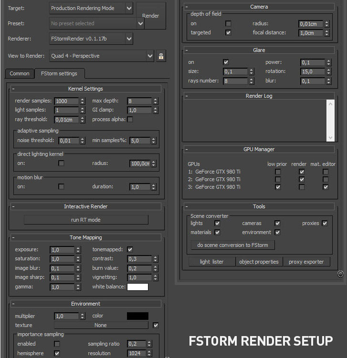Viewport: 347px width, 358px height.
Task: Click the lock view icon
Action: point(161,56)
